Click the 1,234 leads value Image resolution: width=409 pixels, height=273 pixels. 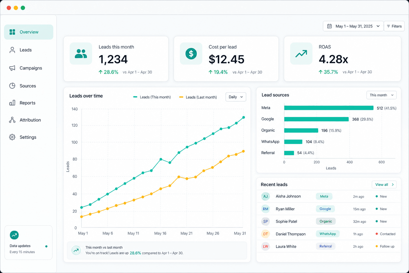pyautogui.click(x=113, y=59)
